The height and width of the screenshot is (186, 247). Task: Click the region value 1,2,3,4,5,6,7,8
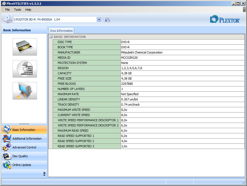point(131,68)
